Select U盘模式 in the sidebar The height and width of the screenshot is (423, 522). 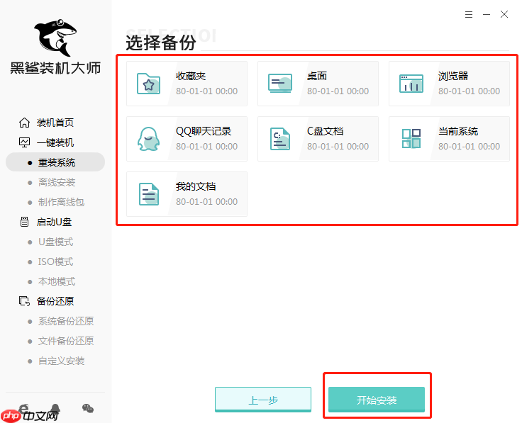pyautogui.click(x=55, y=242)
